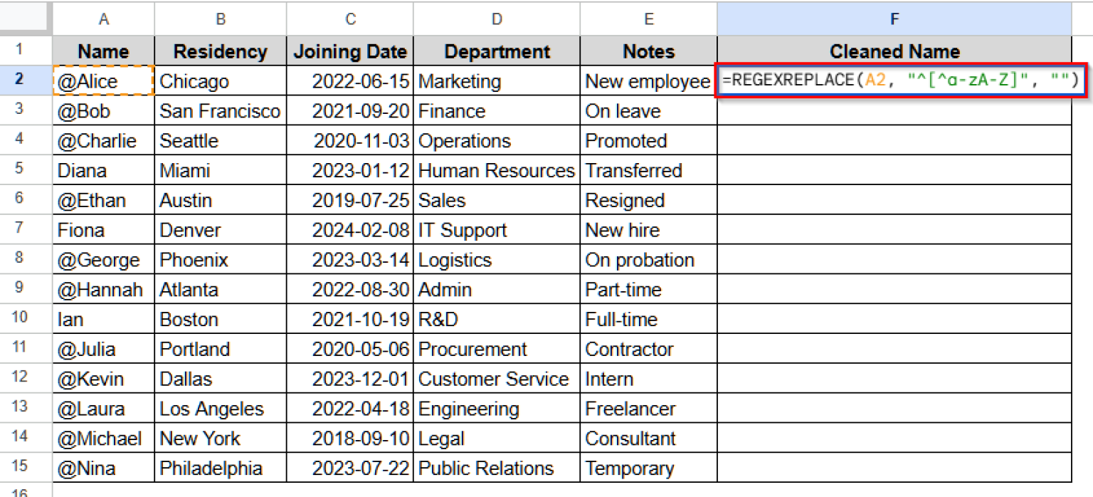Select the row 15 header number
The image size is (1093, 497).
click(x=19, y=467)
